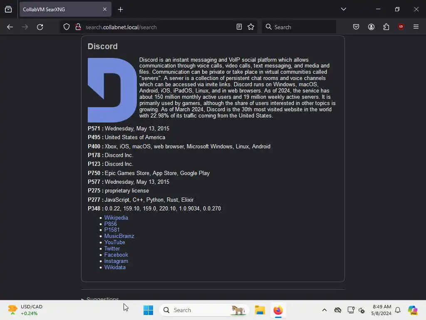Image resolution: width=426 pixels, height=320 pixels.
Task: Reload the current page
Action: click(40, 27)
